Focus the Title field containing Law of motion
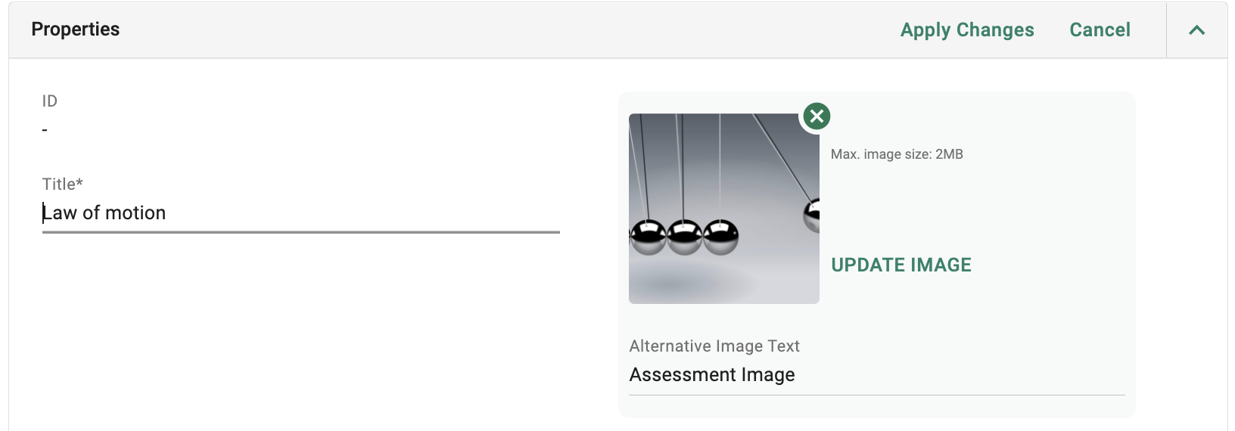Screen dimensions: 1235x431 pyautogui.click(x=300, y=213)
